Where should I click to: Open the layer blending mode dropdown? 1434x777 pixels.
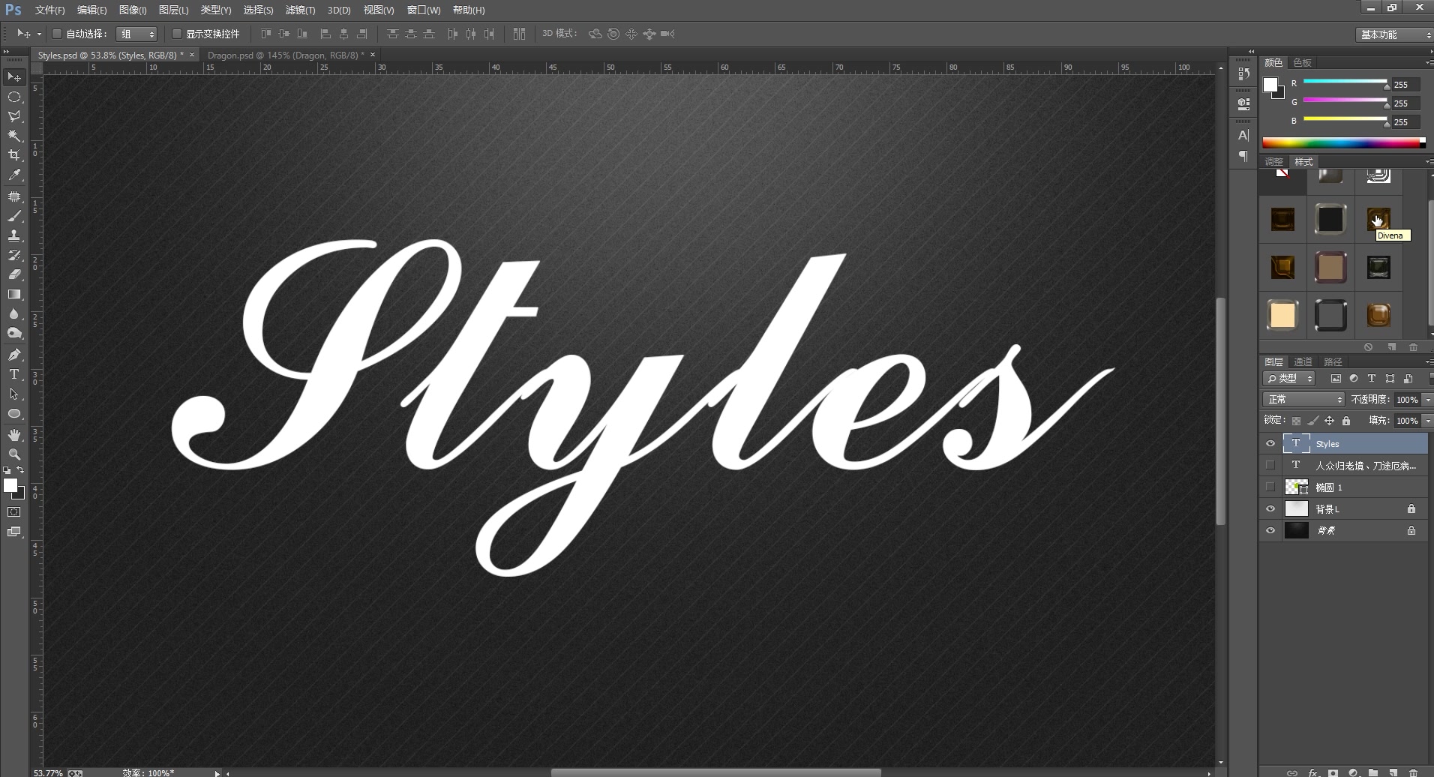tap(1303, 399)
